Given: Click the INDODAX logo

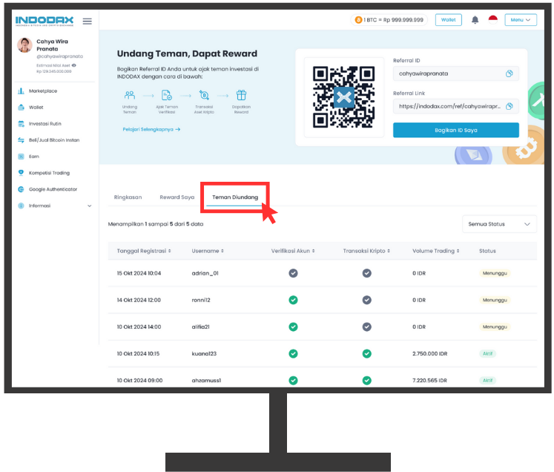Looking at the screenshot, I should 44,22.
